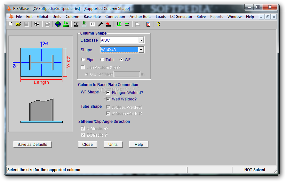Expand the Database AISC dropdown arrow
This screenshot has height=182, width=286.
(141, 40)
